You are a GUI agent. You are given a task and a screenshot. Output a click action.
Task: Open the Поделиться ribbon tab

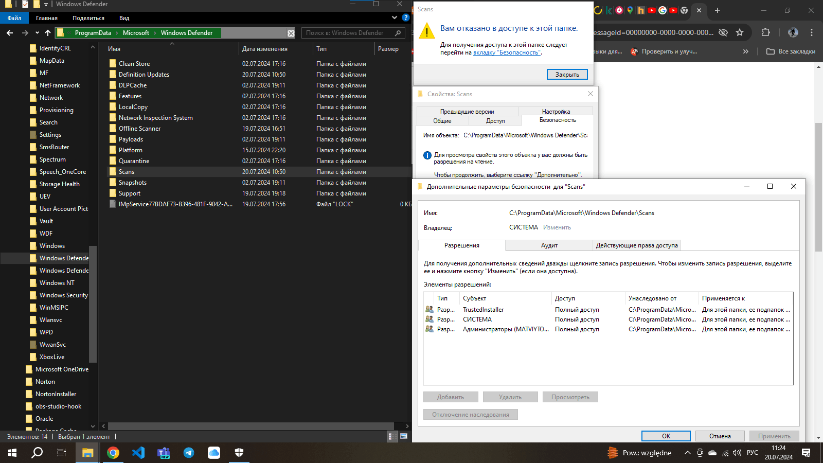(x=88, y=18)
